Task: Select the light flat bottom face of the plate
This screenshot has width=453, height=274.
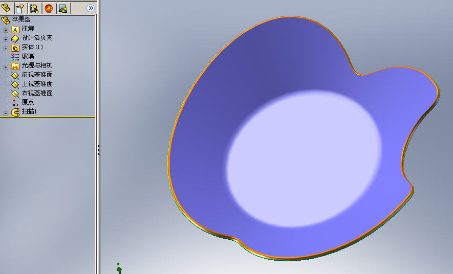Action: 304,158
